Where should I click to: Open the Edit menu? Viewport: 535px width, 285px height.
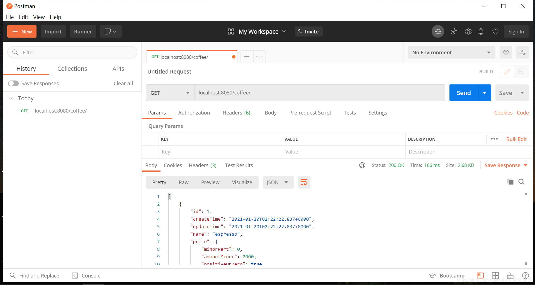[x=23, y=17]
